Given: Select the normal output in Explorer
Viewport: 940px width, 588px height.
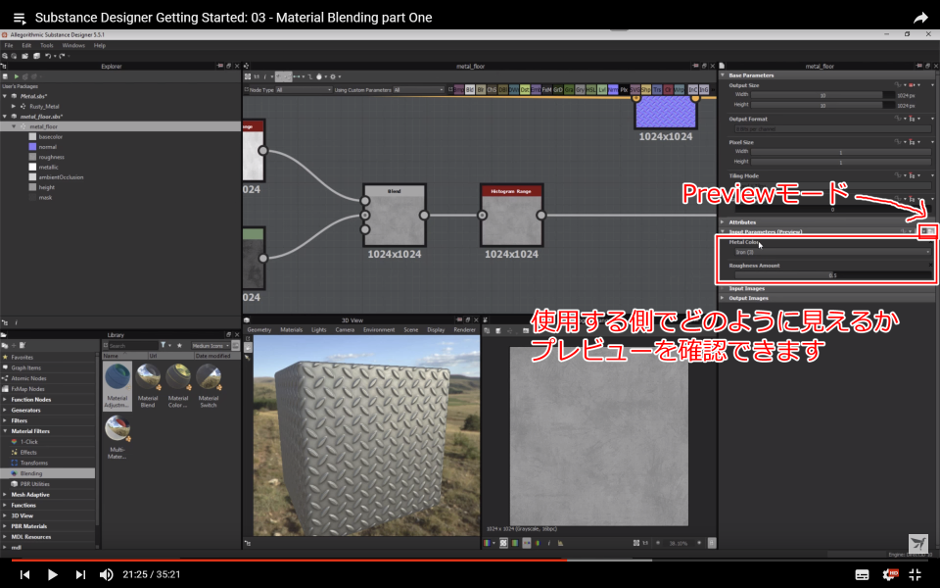Looking at the screenshot, I should [47, 147].
